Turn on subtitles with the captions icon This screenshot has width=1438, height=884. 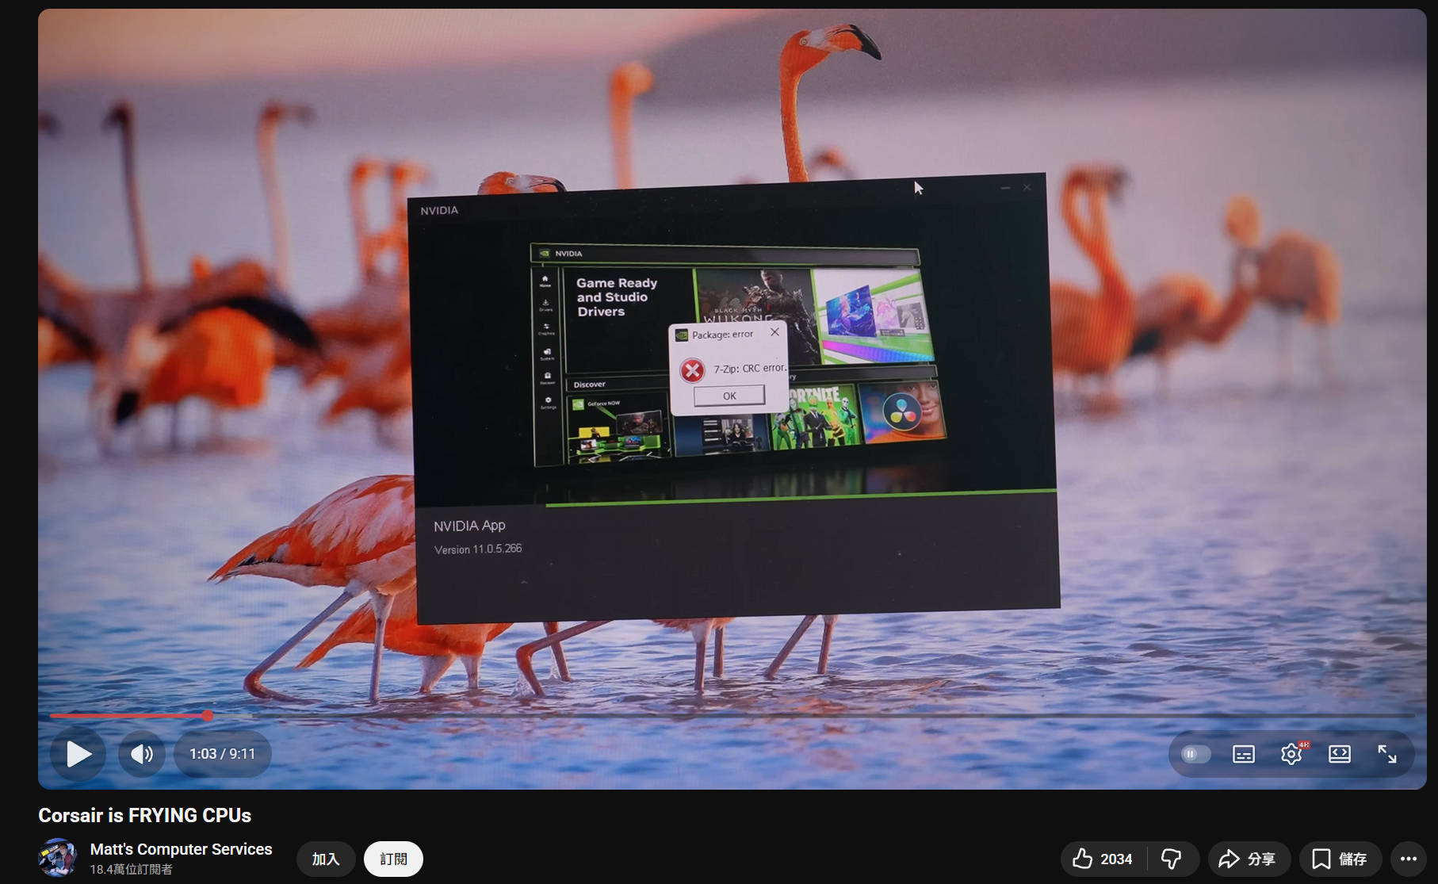pos(1243,754)
